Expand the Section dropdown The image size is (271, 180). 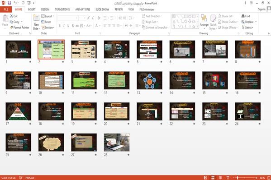(48, 28)
